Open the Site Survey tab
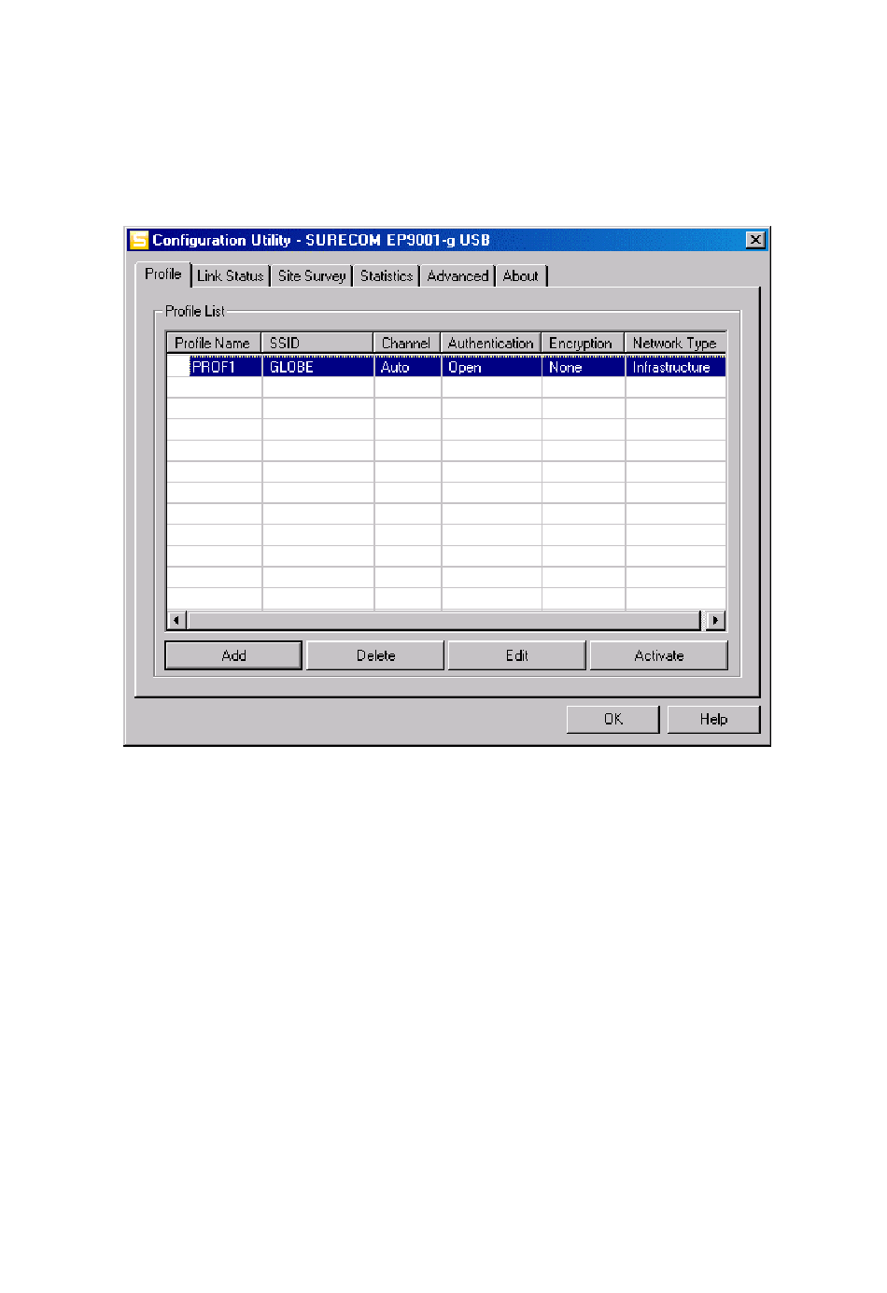Image resolution: width=887 pixels, height=1293 pixels. (312, 276)
